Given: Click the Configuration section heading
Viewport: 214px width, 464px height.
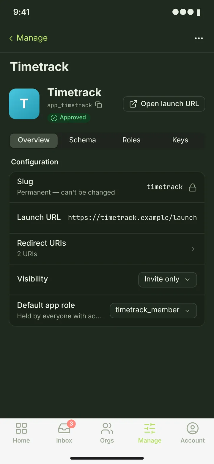Looking at the screenshot, I should tap(35, 162).
